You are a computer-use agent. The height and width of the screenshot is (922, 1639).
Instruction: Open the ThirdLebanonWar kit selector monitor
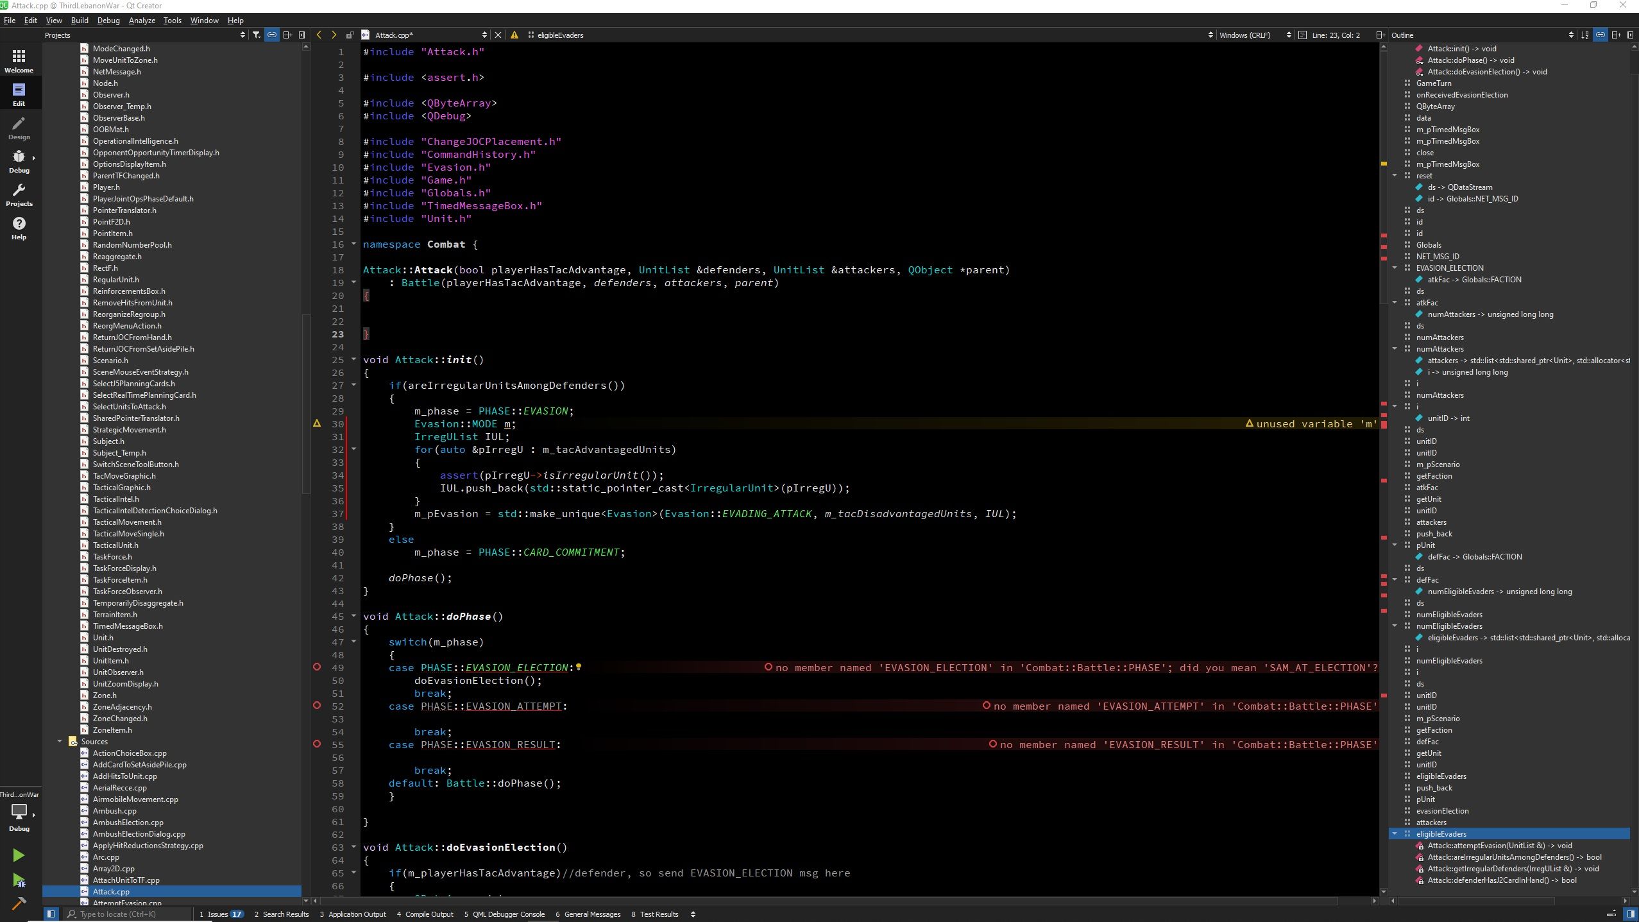pos(19,814)
